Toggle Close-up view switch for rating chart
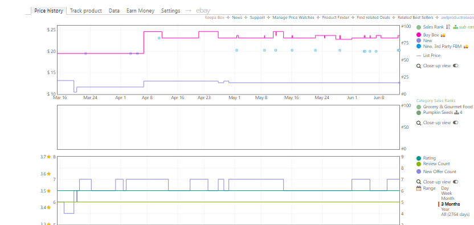This screenshot has height=225, width=474. coord(456,182)
